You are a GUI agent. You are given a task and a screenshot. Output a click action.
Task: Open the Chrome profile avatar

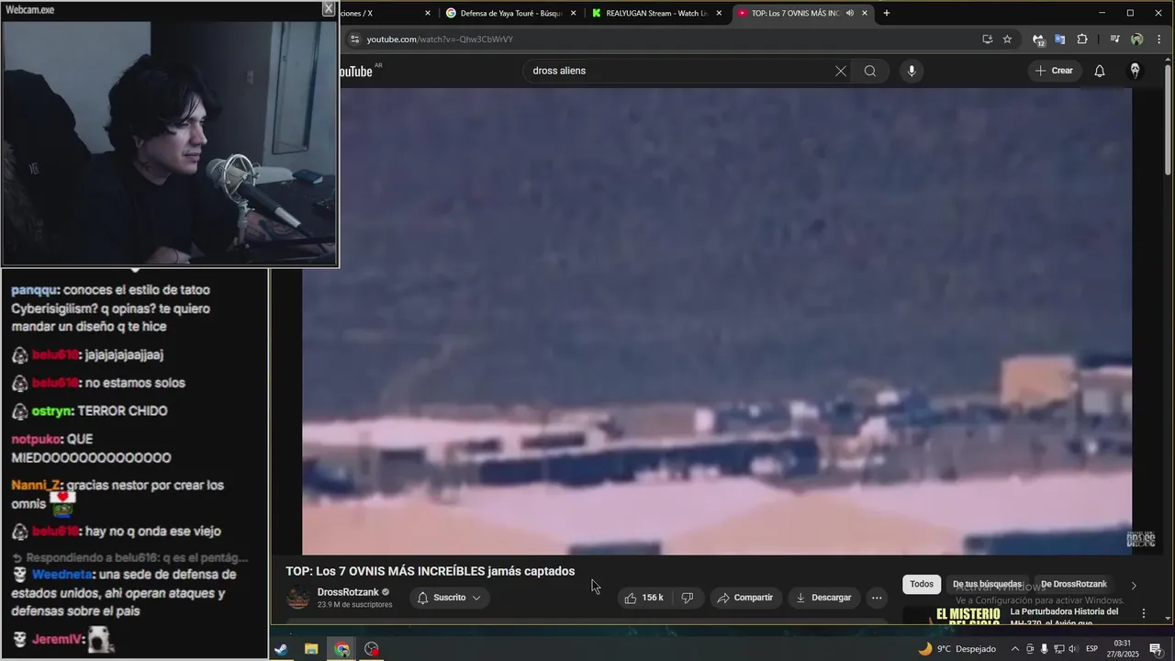tap(1136, 39)
